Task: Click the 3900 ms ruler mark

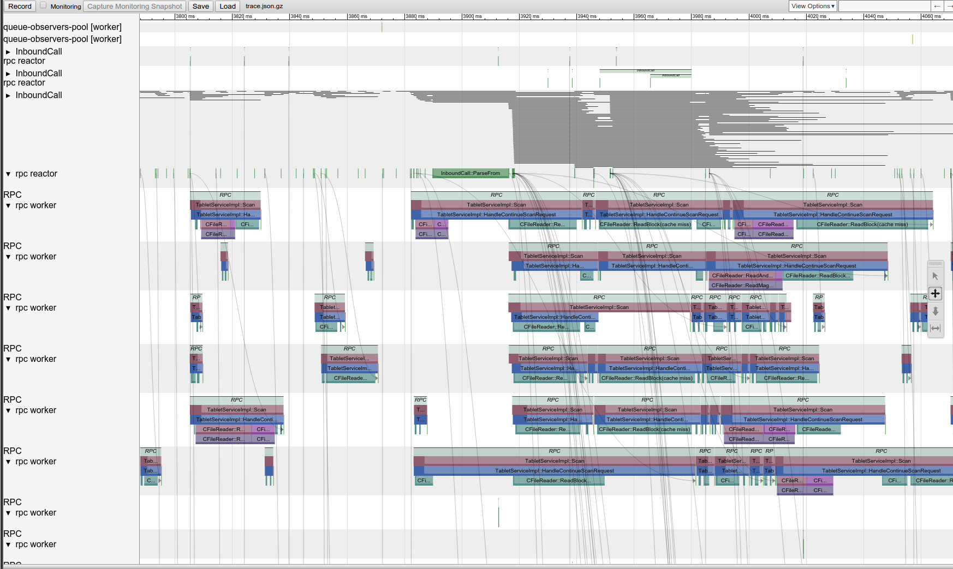Action: [473, 16]
